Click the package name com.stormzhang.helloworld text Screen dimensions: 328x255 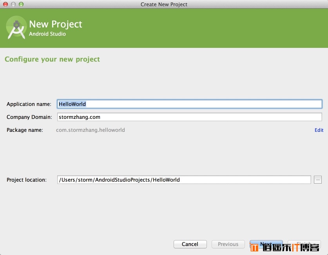91,130
